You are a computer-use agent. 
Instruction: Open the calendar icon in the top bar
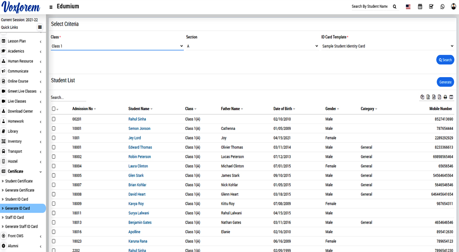(420, 7)
